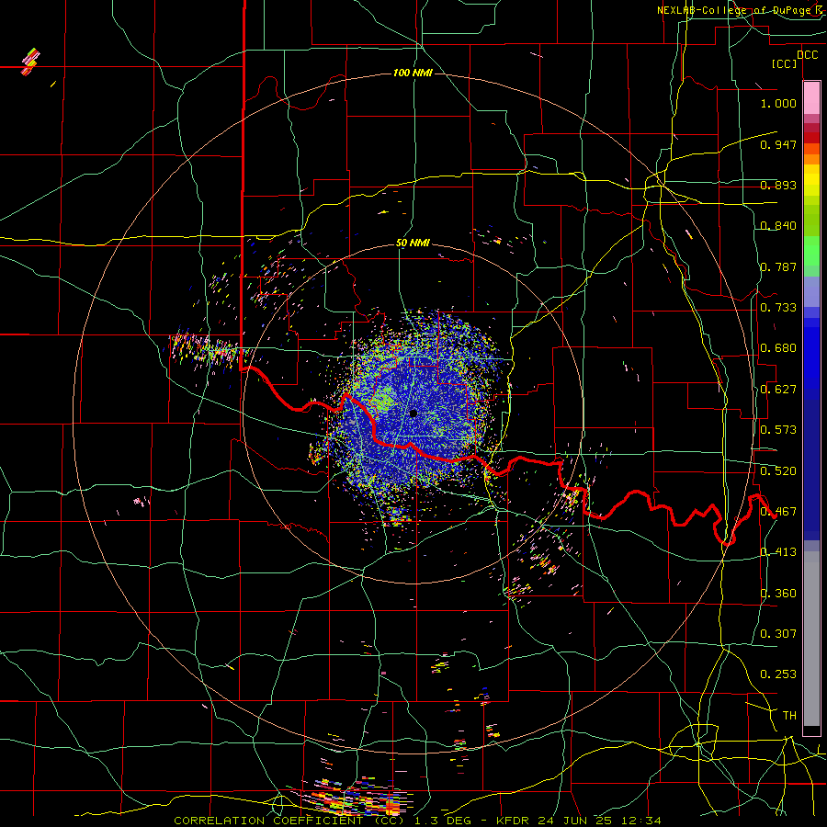Select the pink segment of the color bar
This screenshot has height=827, width=827.
click(x=811, y=97)
